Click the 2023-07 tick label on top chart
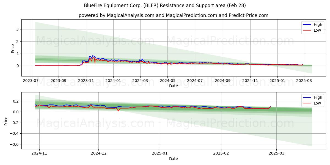Screen dimensions: 330x165 pos(31,81)
